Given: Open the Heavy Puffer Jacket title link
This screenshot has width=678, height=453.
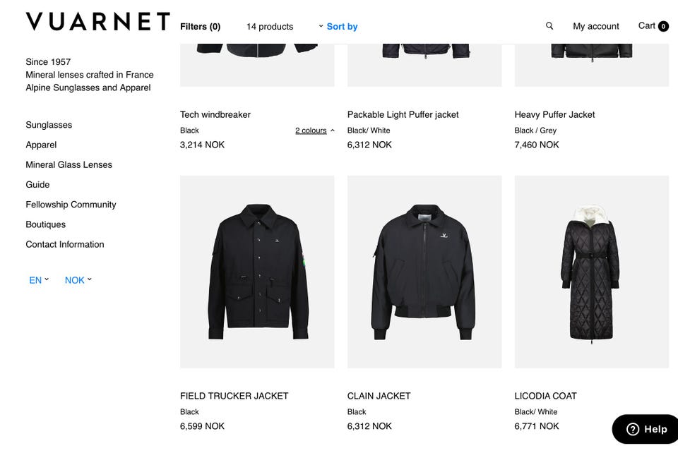Looking at the screenshot, I should (x=555, y=114).
